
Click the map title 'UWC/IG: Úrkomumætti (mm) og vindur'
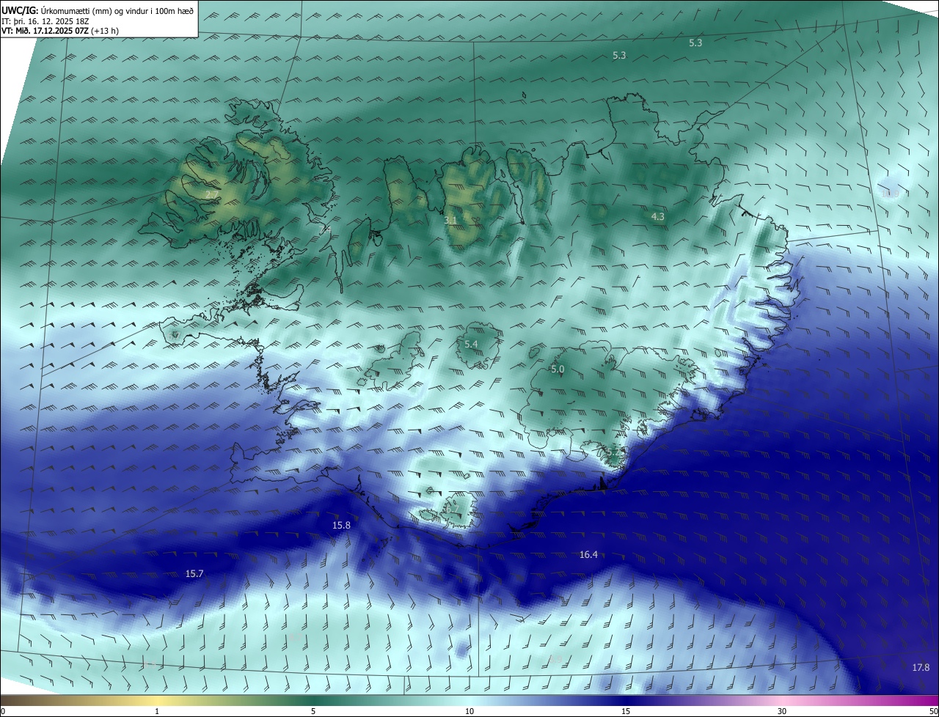click(98, 10)
